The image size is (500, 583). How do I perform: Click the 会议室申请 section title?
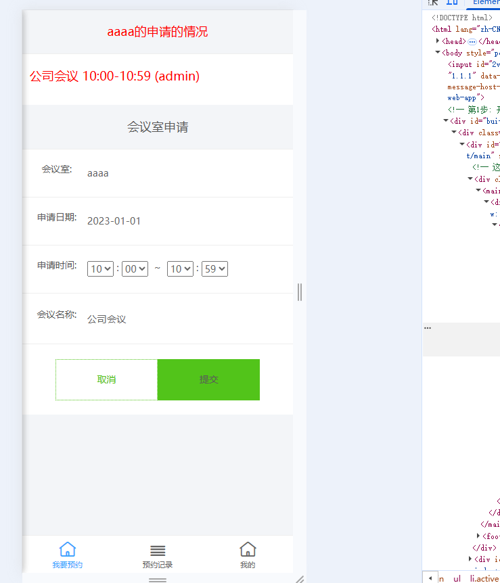[x=158, y=127]
